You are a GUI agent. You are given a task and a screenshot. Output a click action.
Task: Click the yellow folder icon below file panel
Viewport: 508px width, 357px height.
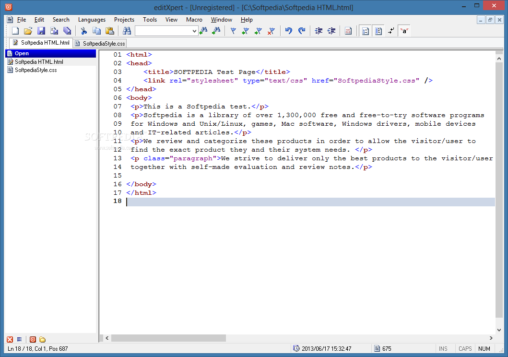tap(42, 339)
